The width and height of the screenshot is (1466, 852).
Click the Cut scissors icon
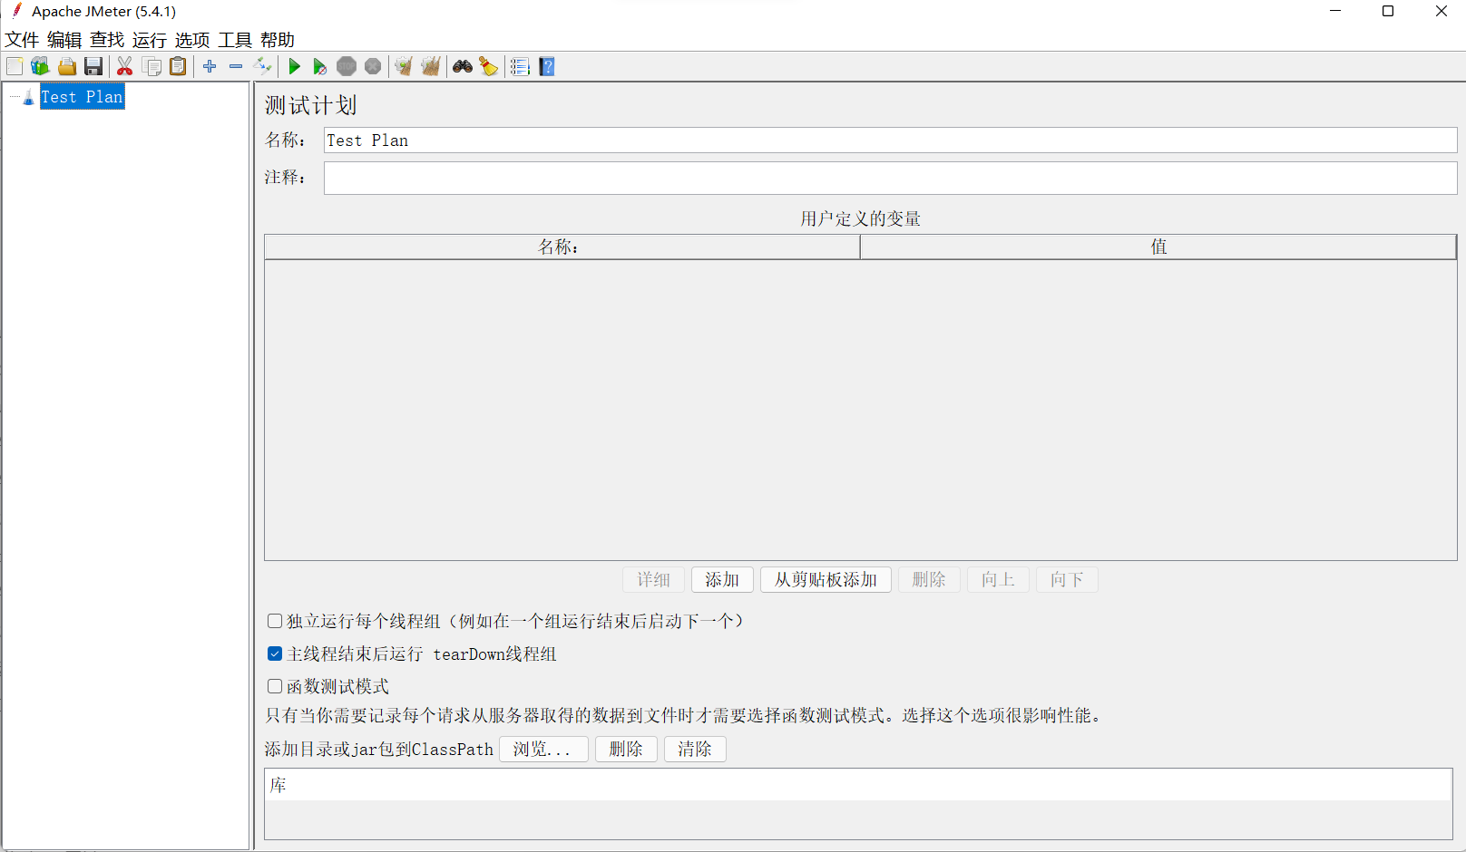pos(125,66)
